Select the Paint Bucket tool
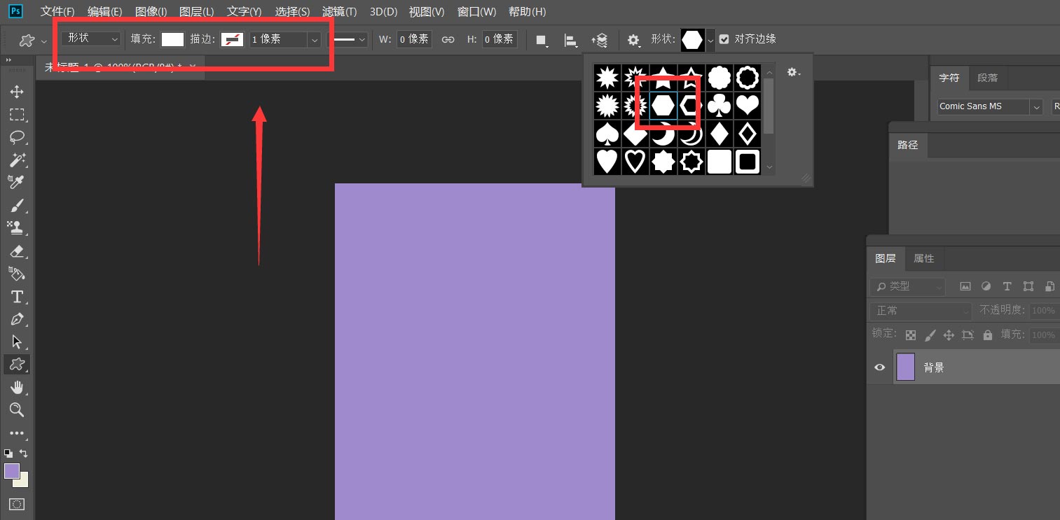The image size is (1060, 520). (x=17, y=273)
